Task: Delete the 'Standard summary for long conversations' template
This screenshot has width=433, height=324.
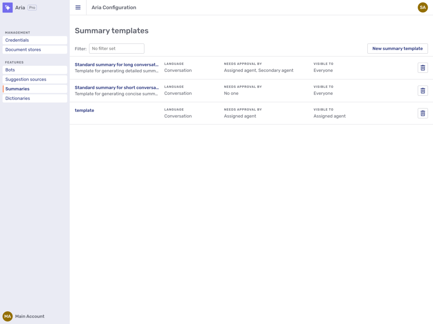Action: [422, 67]
